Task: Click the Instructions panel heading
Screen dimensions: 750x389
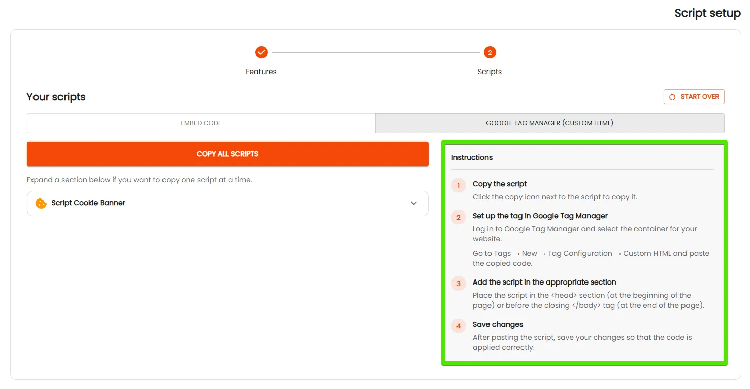Action: tap(472, 157)
